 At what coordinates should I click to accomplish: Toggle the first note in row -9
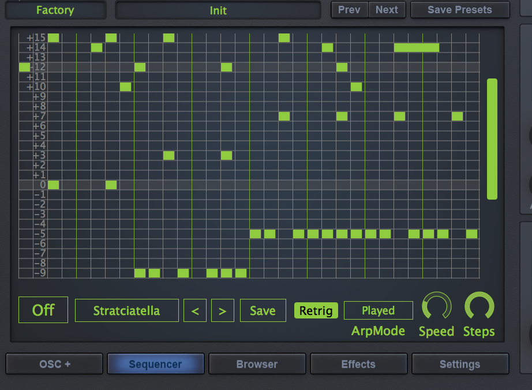pyautogui.click(x=140, y=273)
